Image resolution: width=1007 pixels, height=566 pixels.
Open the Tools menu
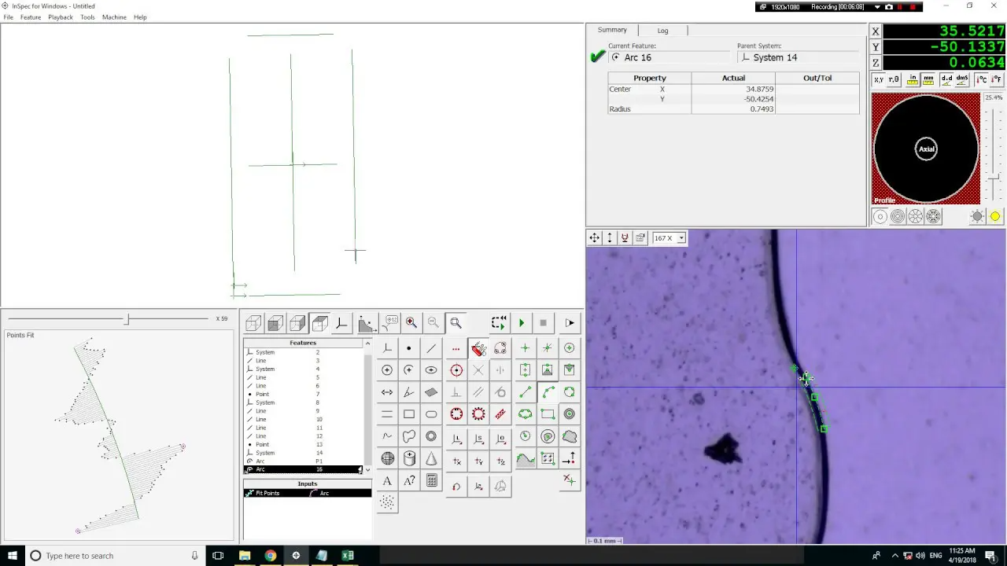87,17
